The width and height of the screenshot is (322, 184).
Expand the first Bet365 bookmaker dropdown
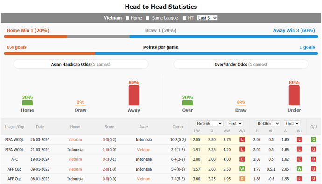click(209, 124)
